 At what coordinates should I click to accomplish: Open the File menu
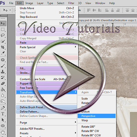(11, 3)
